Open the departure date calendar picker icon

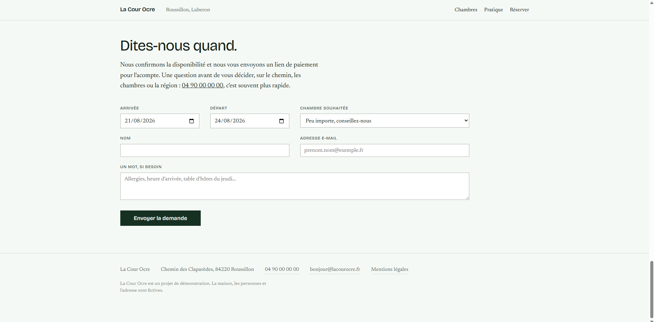(x=282, y=121)
